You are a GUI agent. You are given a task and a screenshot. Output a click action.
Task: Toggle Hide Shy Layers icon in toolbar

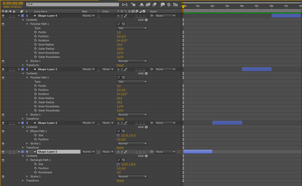pos(142,5)
